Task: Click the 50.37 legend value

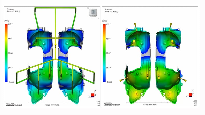Action: [108, 53]
